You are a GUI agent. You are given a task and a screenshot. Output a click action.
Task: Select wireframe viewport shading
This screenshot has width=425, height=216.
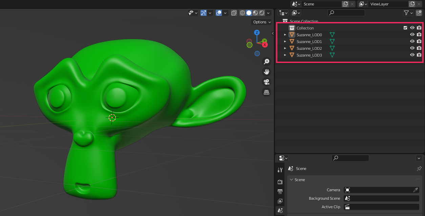click(x=242, y=13)
